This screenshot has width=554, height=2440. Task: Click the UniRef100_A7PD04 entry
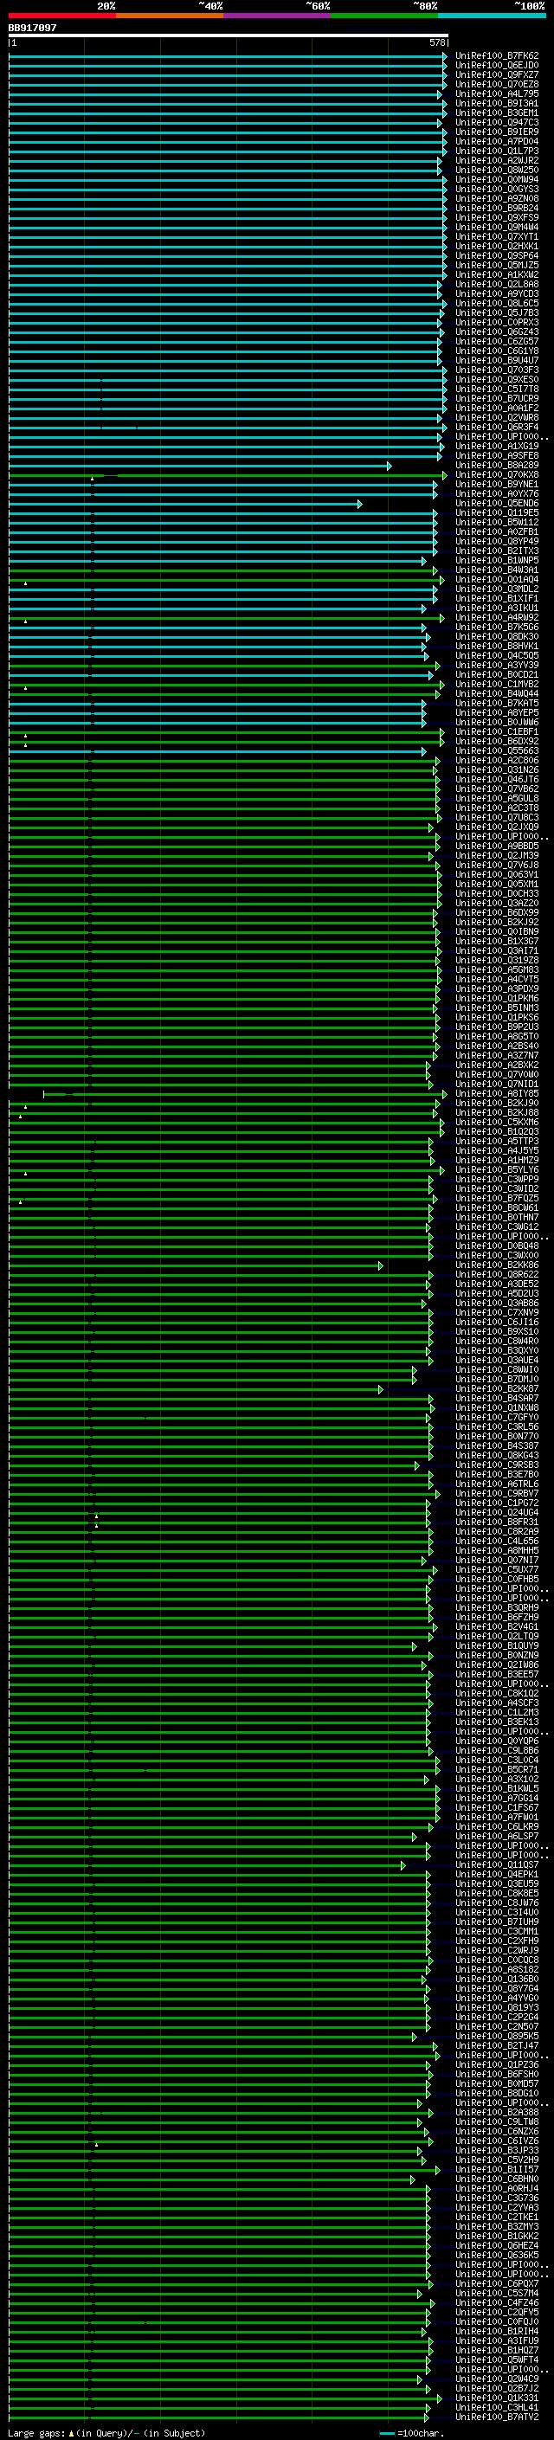(497, 141)
